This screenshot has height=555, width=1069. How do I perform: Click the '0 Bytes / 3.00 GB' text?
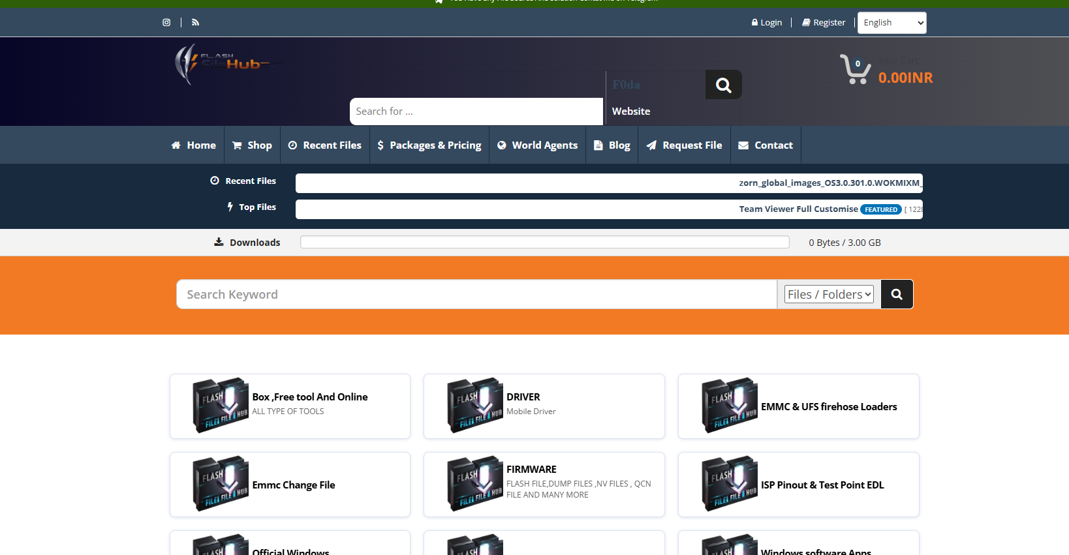pos(844,243)
